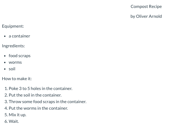Image resolution: width=170 pixels, height=134 pixels.
Task: Click the bullet dot before "a container"
Action: [x=5, y=36]
